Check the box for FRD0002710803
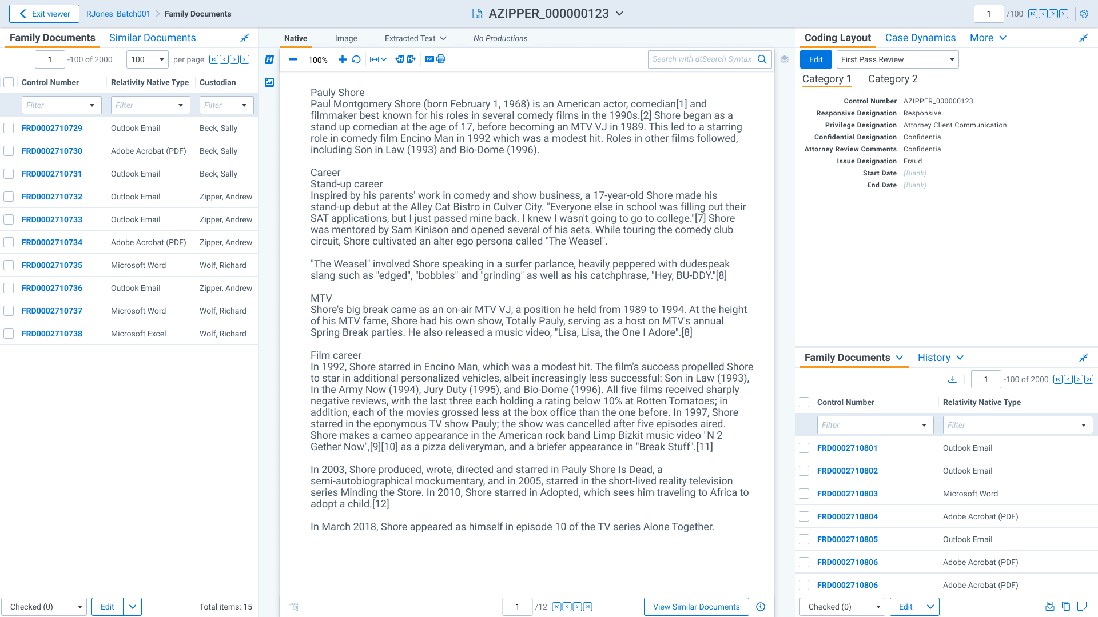This screenshot has width=1098, height=617. coord(804,494)
